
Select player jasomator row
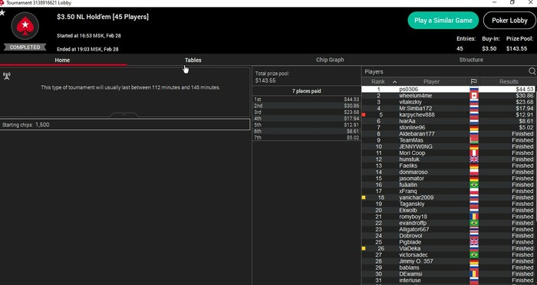448,179
